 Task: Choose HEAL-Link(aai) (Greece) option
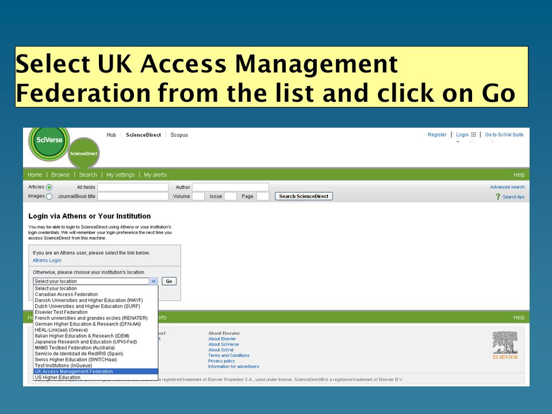click(x=96, y=330)
